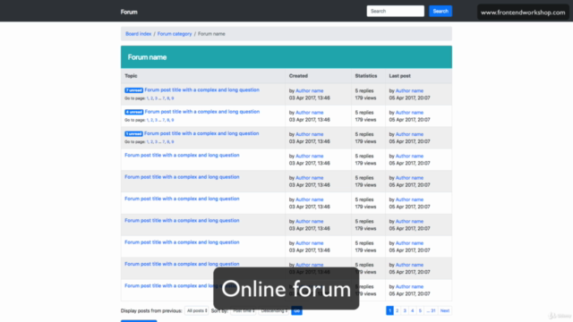Open Created-column Author name in 7-unread row
573x322 pixels.
[309, 90]
